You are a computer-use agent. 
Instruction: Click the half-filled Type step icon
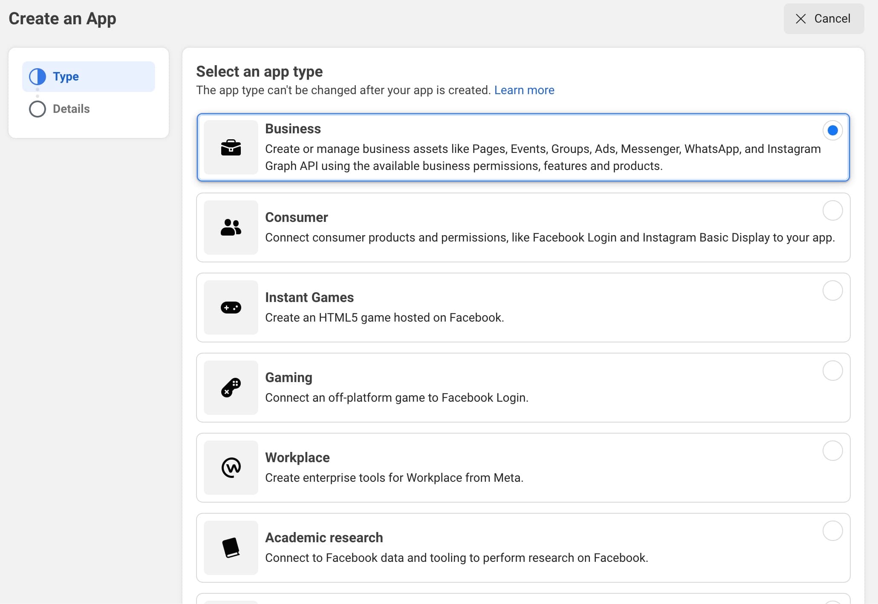(x=38, y=77)
